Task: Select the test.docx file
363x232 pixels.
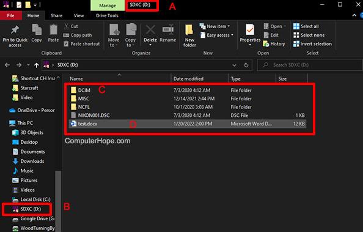Action: pos(187,124)
